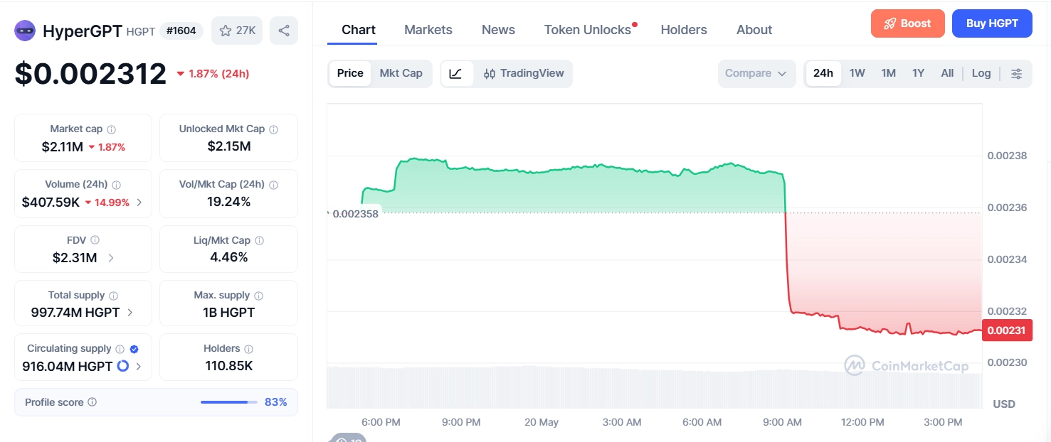Click the 997.74M HGPT total supply value
Screen dimensions: 1051x442
75,313
